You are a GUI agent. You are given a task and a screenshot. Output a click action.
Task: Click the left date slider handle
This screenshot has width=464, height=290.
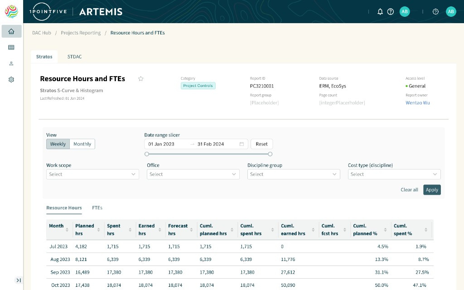(x=147, y=154)
